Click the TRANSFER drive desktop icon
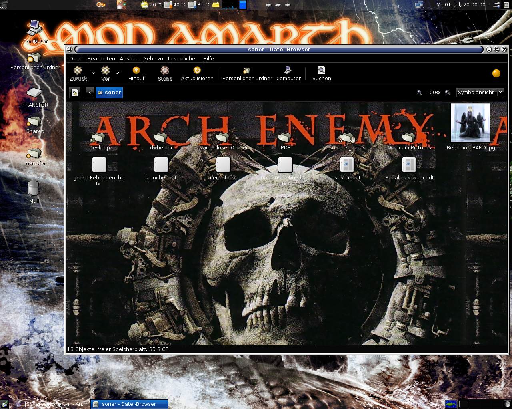The width and height of the screenshot is (512, 409). 35,97
